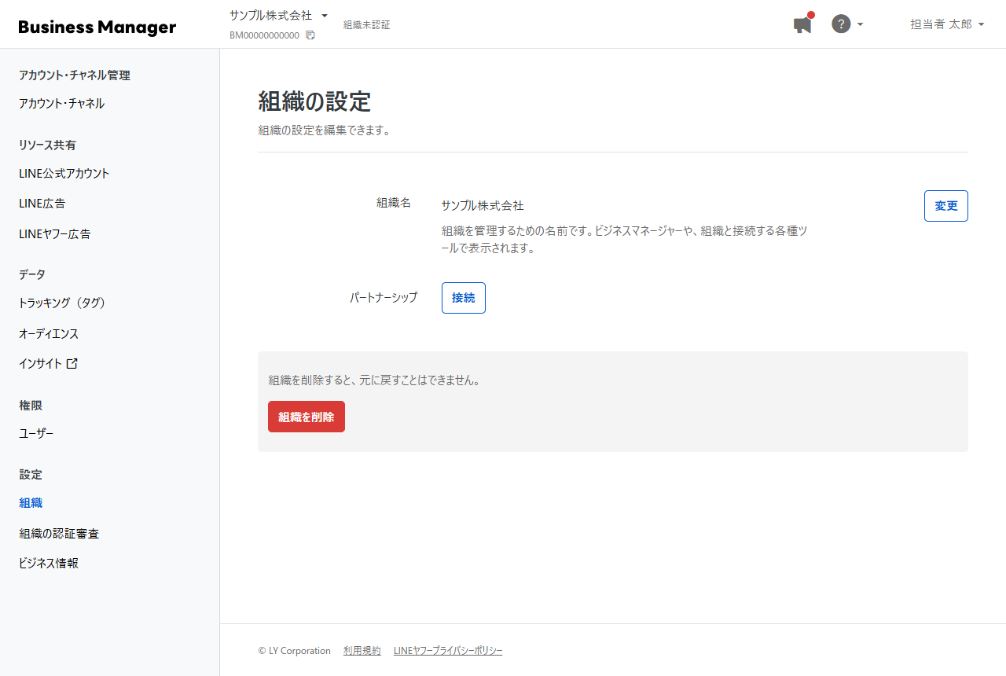Click the © LY Corporation footer text

(x=295, y=651)
